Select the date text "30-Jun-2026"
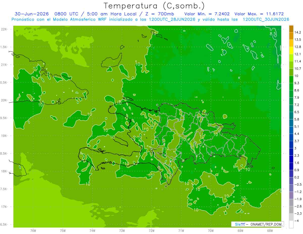The width and height of the screenshot is (303, 234). 32,14
